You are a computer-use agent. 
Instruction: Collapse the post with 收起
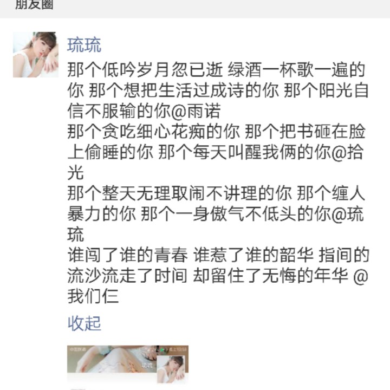(x=84, y=323)
